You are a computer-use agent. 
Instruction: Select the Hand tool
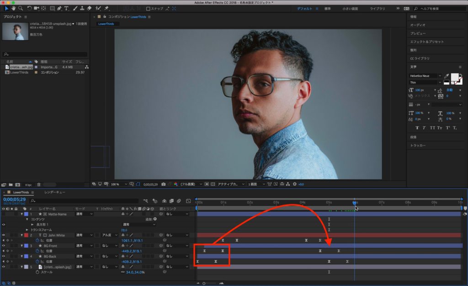click(13, 8)
